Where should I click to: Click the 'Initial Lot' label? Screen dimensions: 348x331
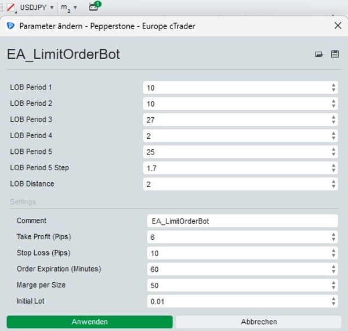[31, 301]
